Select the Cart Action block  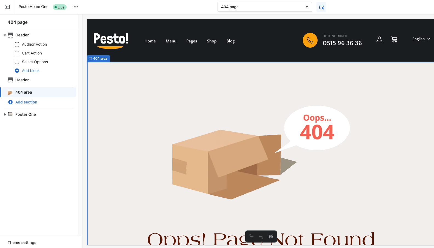click(32, 53)
